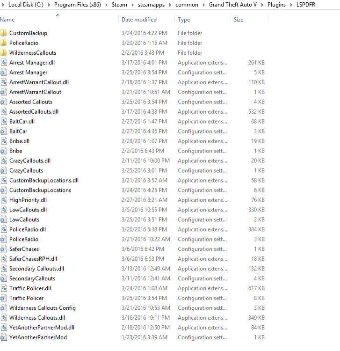Expand breadcrumb arrow after Plugins
Image resolution: width=340 pixels, height=351 pixels.
[x=291, y=5]
